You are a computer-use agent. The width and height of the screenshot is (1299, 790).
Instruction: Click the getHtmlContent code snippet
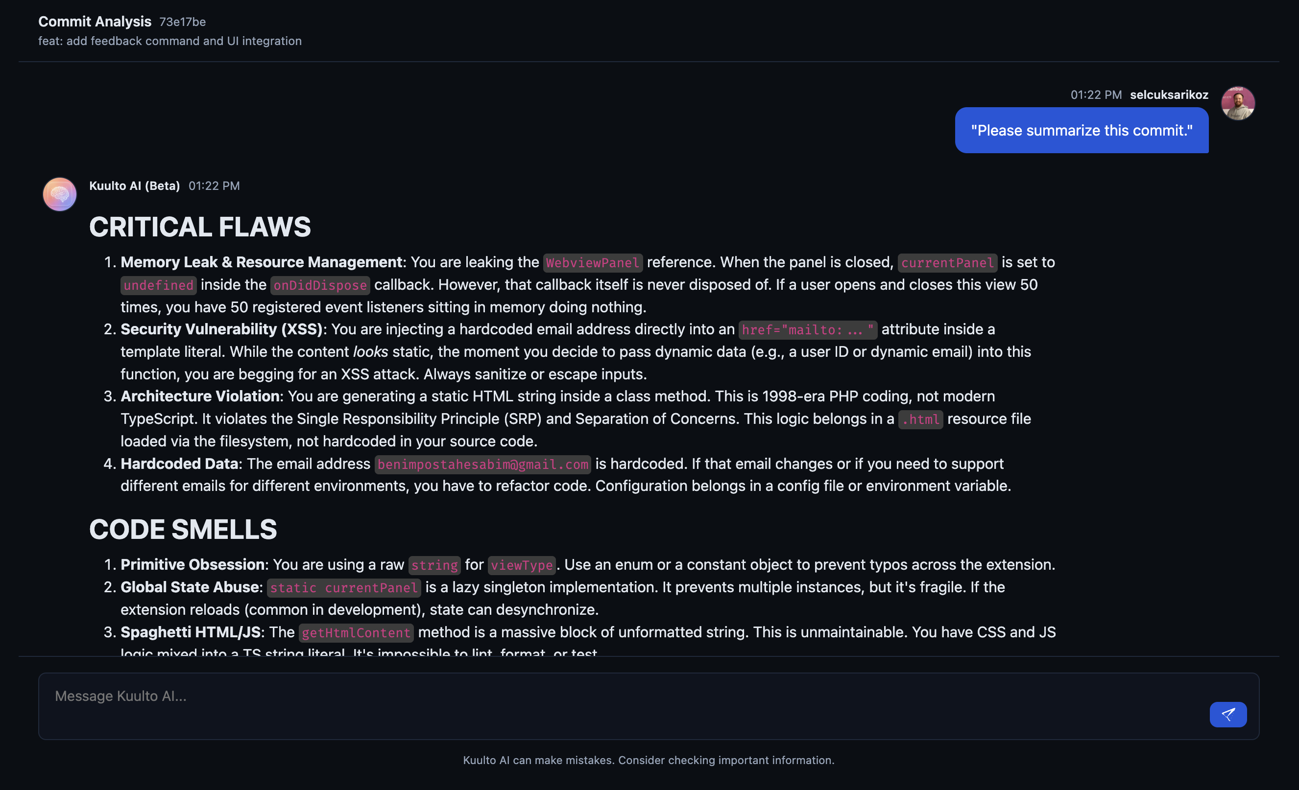coord(357,632)
